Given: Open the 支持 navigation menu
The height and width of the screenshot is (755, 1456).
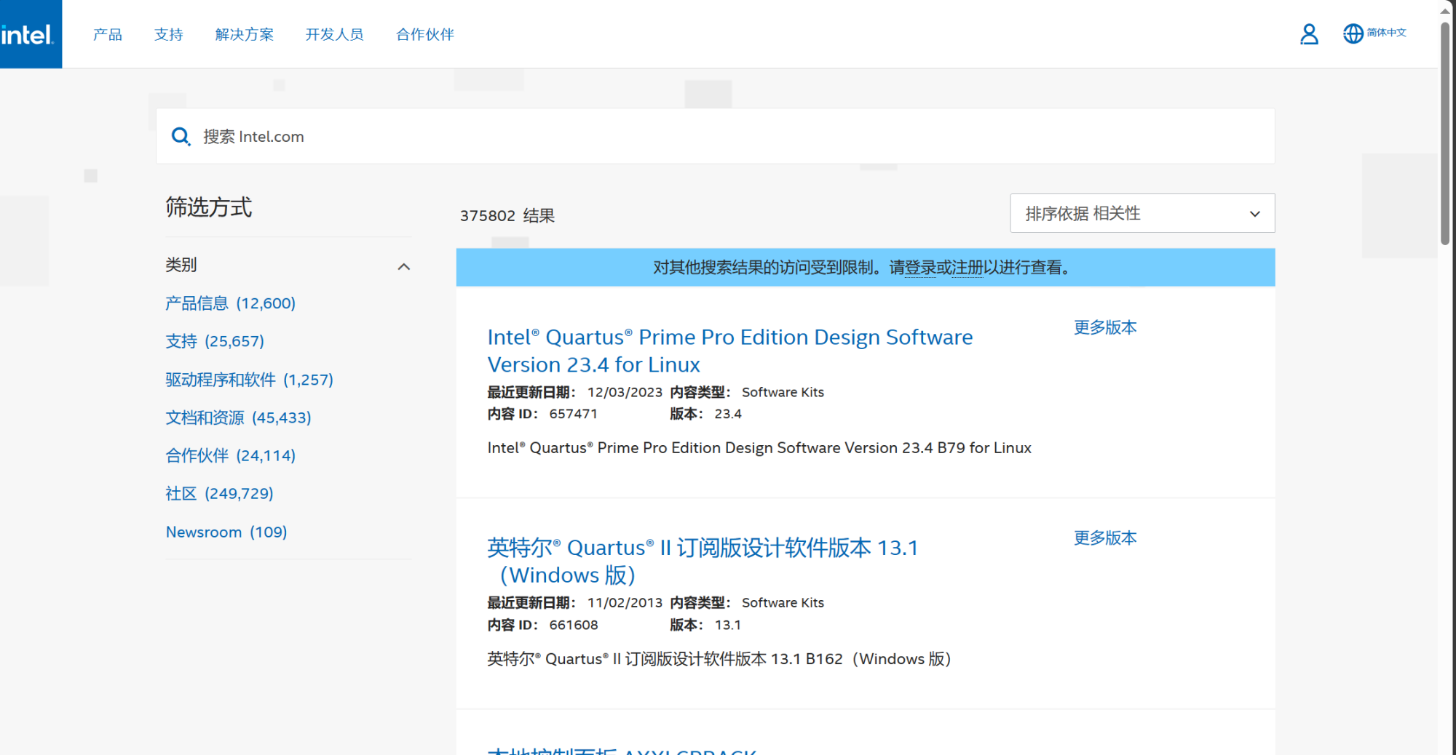Looking at the screenshot, I should tap(168, 34).
